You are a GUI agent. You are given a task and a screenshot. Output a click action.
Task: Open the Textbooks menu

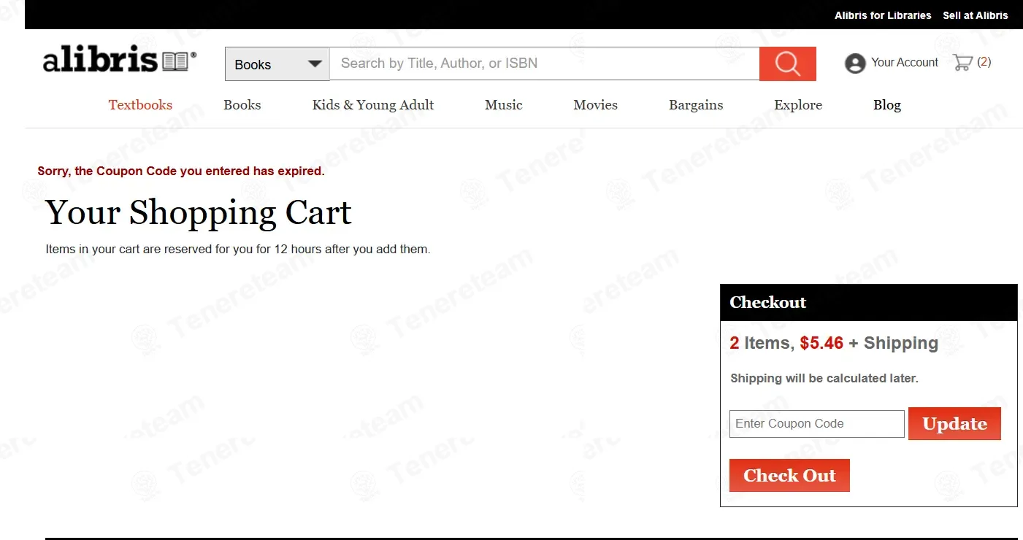pos(140,105)
